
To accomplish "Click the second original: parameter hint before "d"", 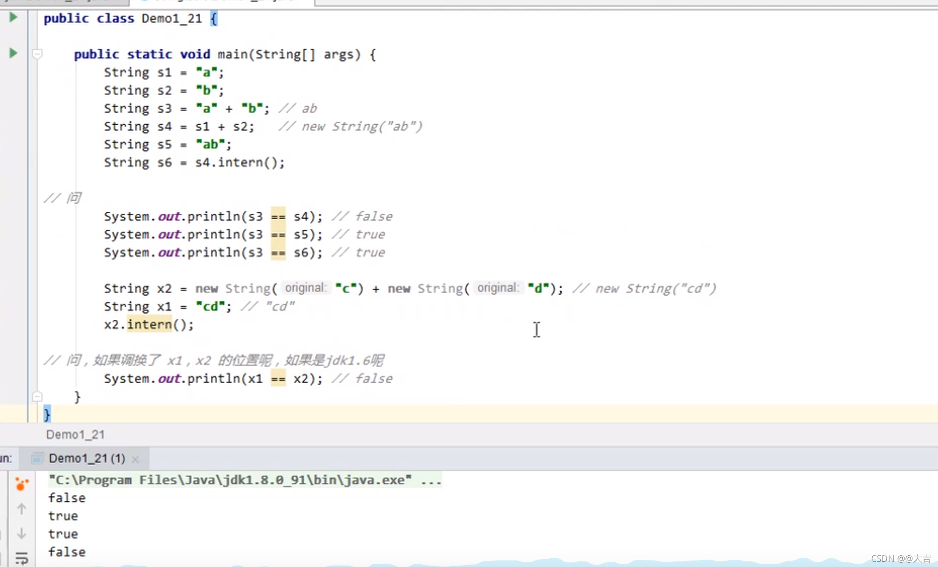I will (498, 288).
